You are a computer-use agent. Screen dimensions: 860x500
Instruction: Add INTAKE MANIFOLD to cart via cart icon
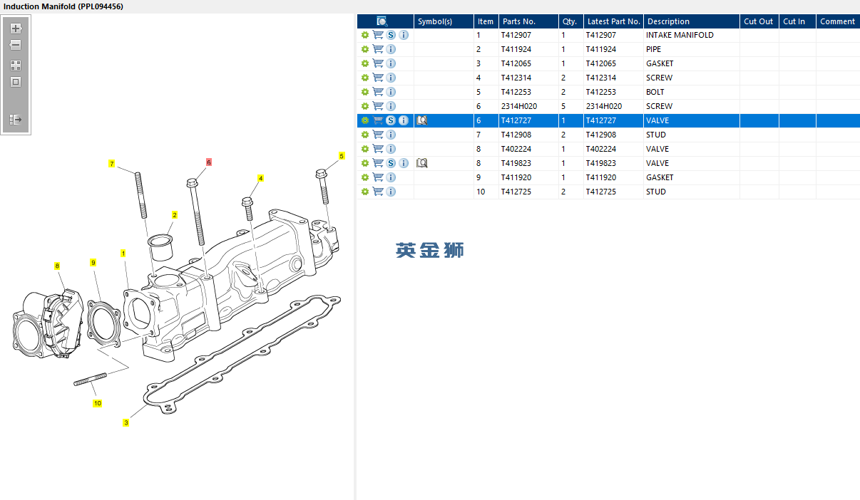click(378, 35)
